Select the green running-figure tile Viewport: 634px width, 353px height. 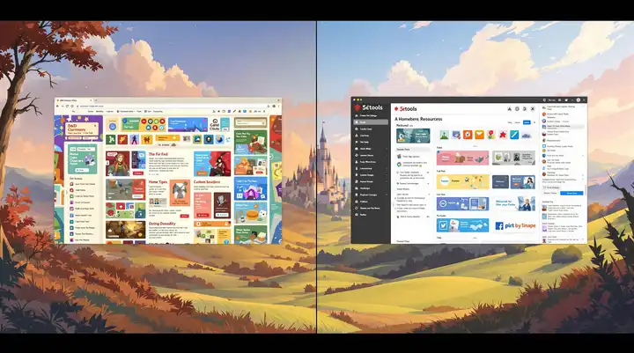(111, 139)
